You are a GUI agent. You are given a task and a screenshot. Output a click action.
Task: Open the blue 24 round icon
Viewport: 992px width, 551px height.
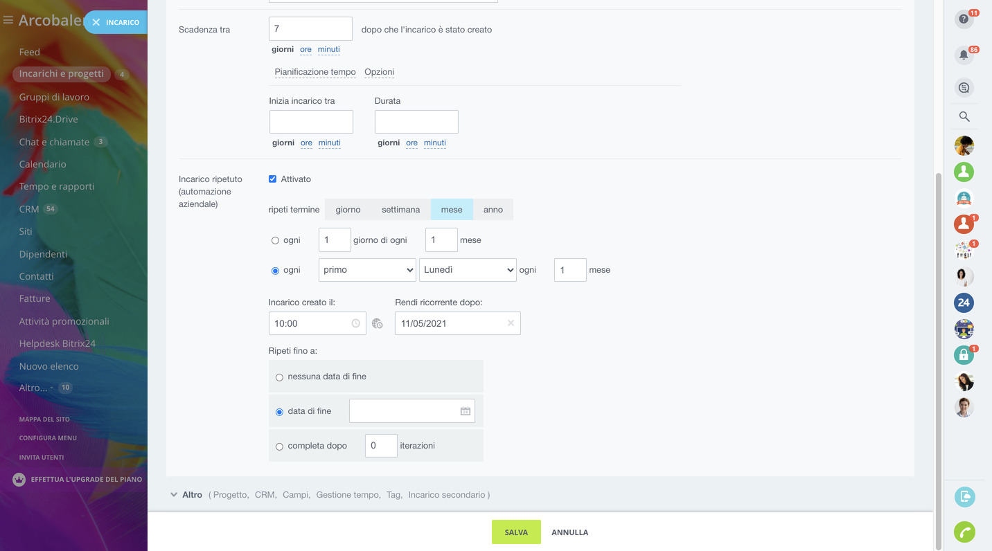pyautogui.click(x=964, y=302)
